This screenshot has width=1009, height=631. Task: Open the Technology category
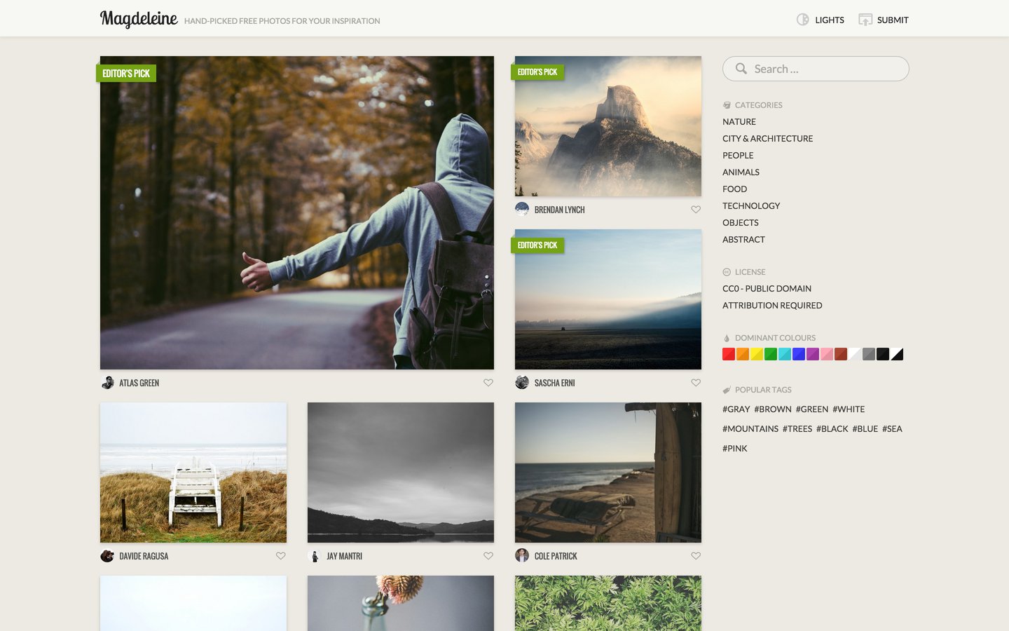(751, 206)
